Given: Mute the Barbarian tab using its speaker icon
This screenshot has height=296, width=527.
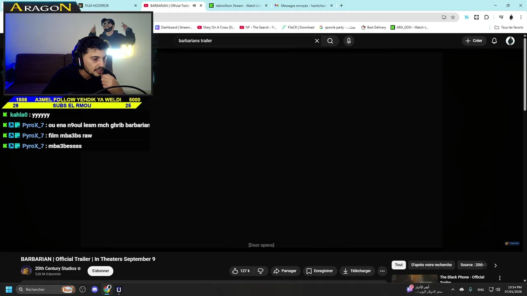Looking at the screenshot, I should point(194,6).
